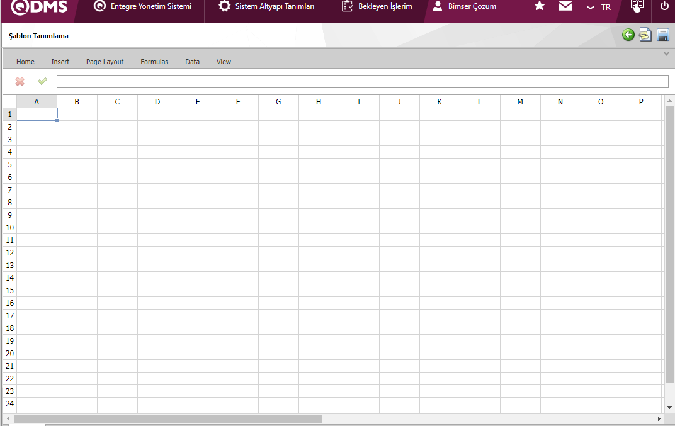The height and width of the screenshot is (426, 675).
Task: Click the green back arrow icon
Action: point(628,35)
